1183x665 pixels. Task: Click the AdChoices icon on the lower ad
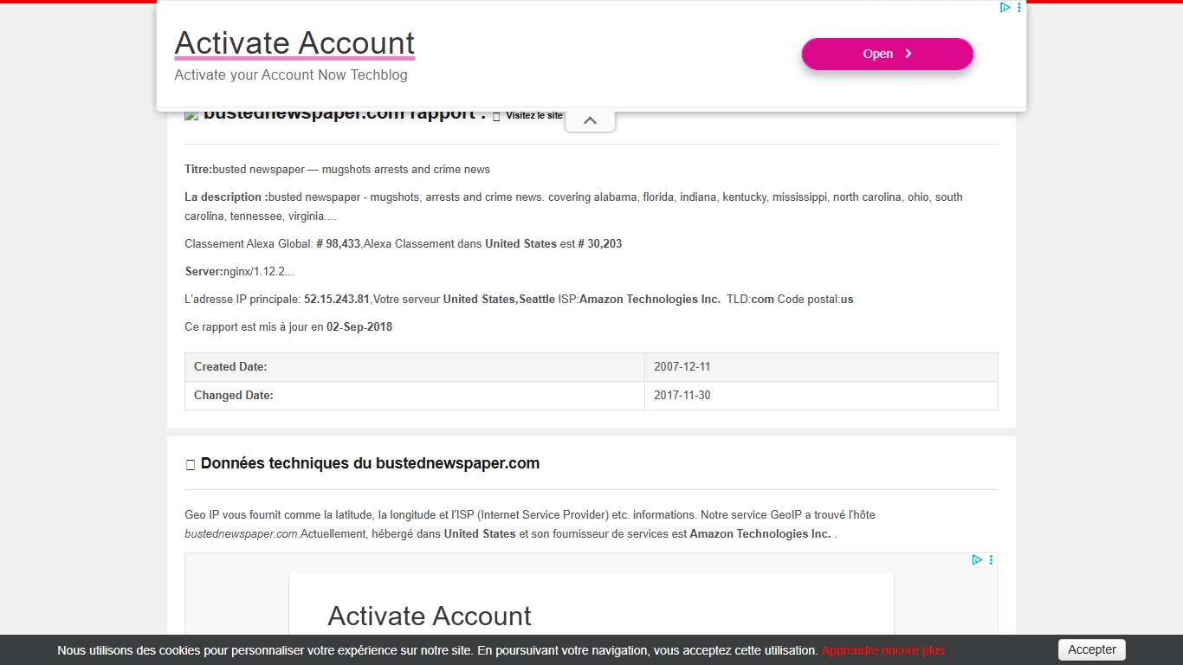pyautogui.click(x=977, y=560)
